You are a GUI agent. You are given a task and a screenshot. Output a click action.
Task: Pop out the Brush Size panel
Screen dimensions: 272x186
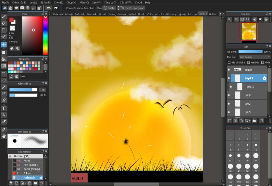click(x=267, y=128)
